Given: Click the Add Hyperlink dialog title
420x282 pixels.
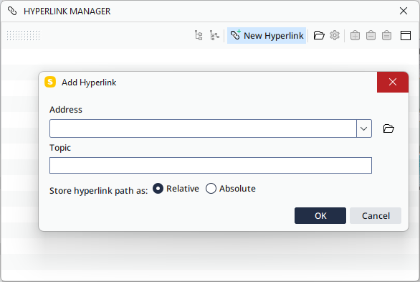Looking at the screenshot, I should pyautogui.click(x=89, y=83).
